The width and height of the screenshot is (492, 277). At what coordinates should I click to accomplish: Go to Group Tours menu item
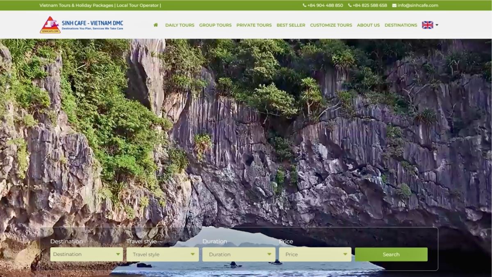(215, 25)
